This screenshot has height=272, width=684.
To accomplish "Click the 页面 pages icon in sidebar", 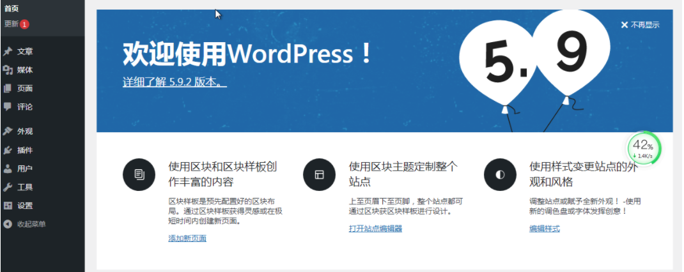I will tap(8, 89).
